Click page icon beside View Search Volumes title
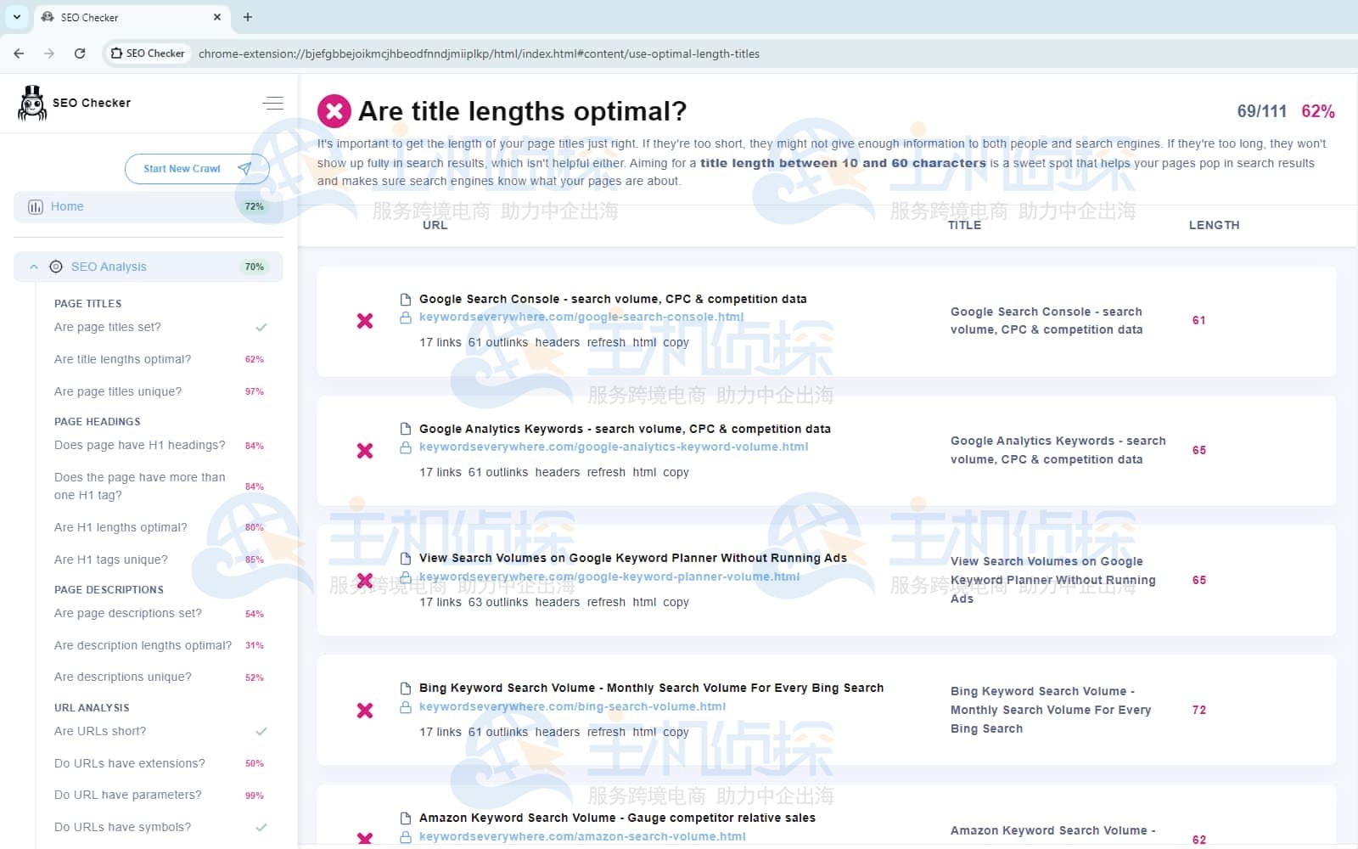 pos(406,558)
